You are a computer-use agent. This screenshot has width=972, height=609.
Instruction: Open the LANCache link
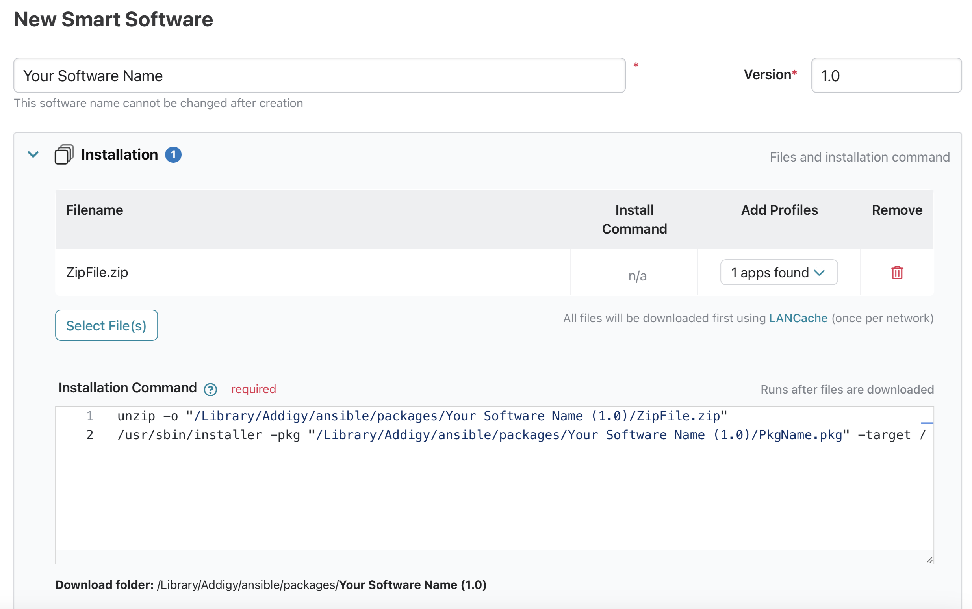(798, 318)
